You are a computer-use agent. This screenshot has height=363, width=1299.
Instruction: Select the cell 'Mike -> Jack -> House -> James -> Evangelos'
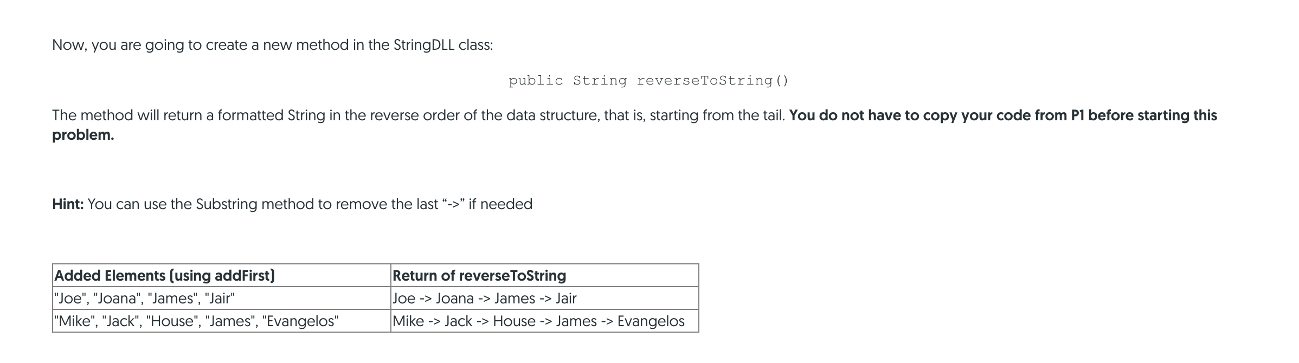[544, 321]
